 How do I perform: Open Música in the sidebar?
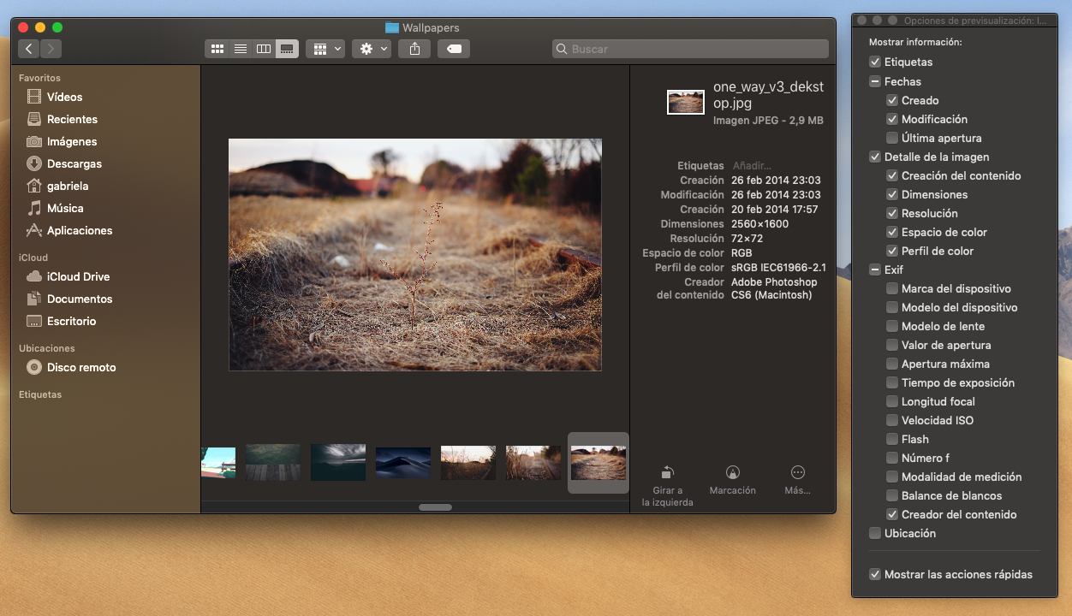pyautogui.click(x=65, y=208)
